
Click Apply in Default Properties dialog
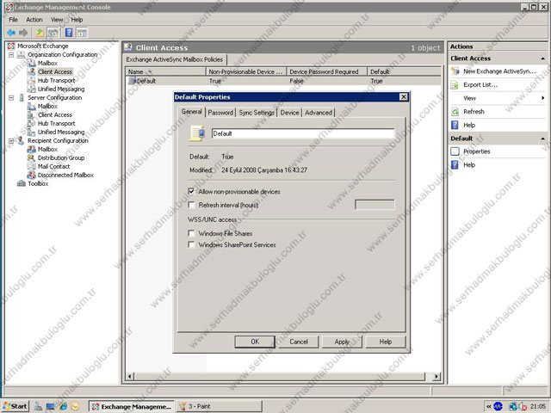pyautogui.click(x=342, y=342)
